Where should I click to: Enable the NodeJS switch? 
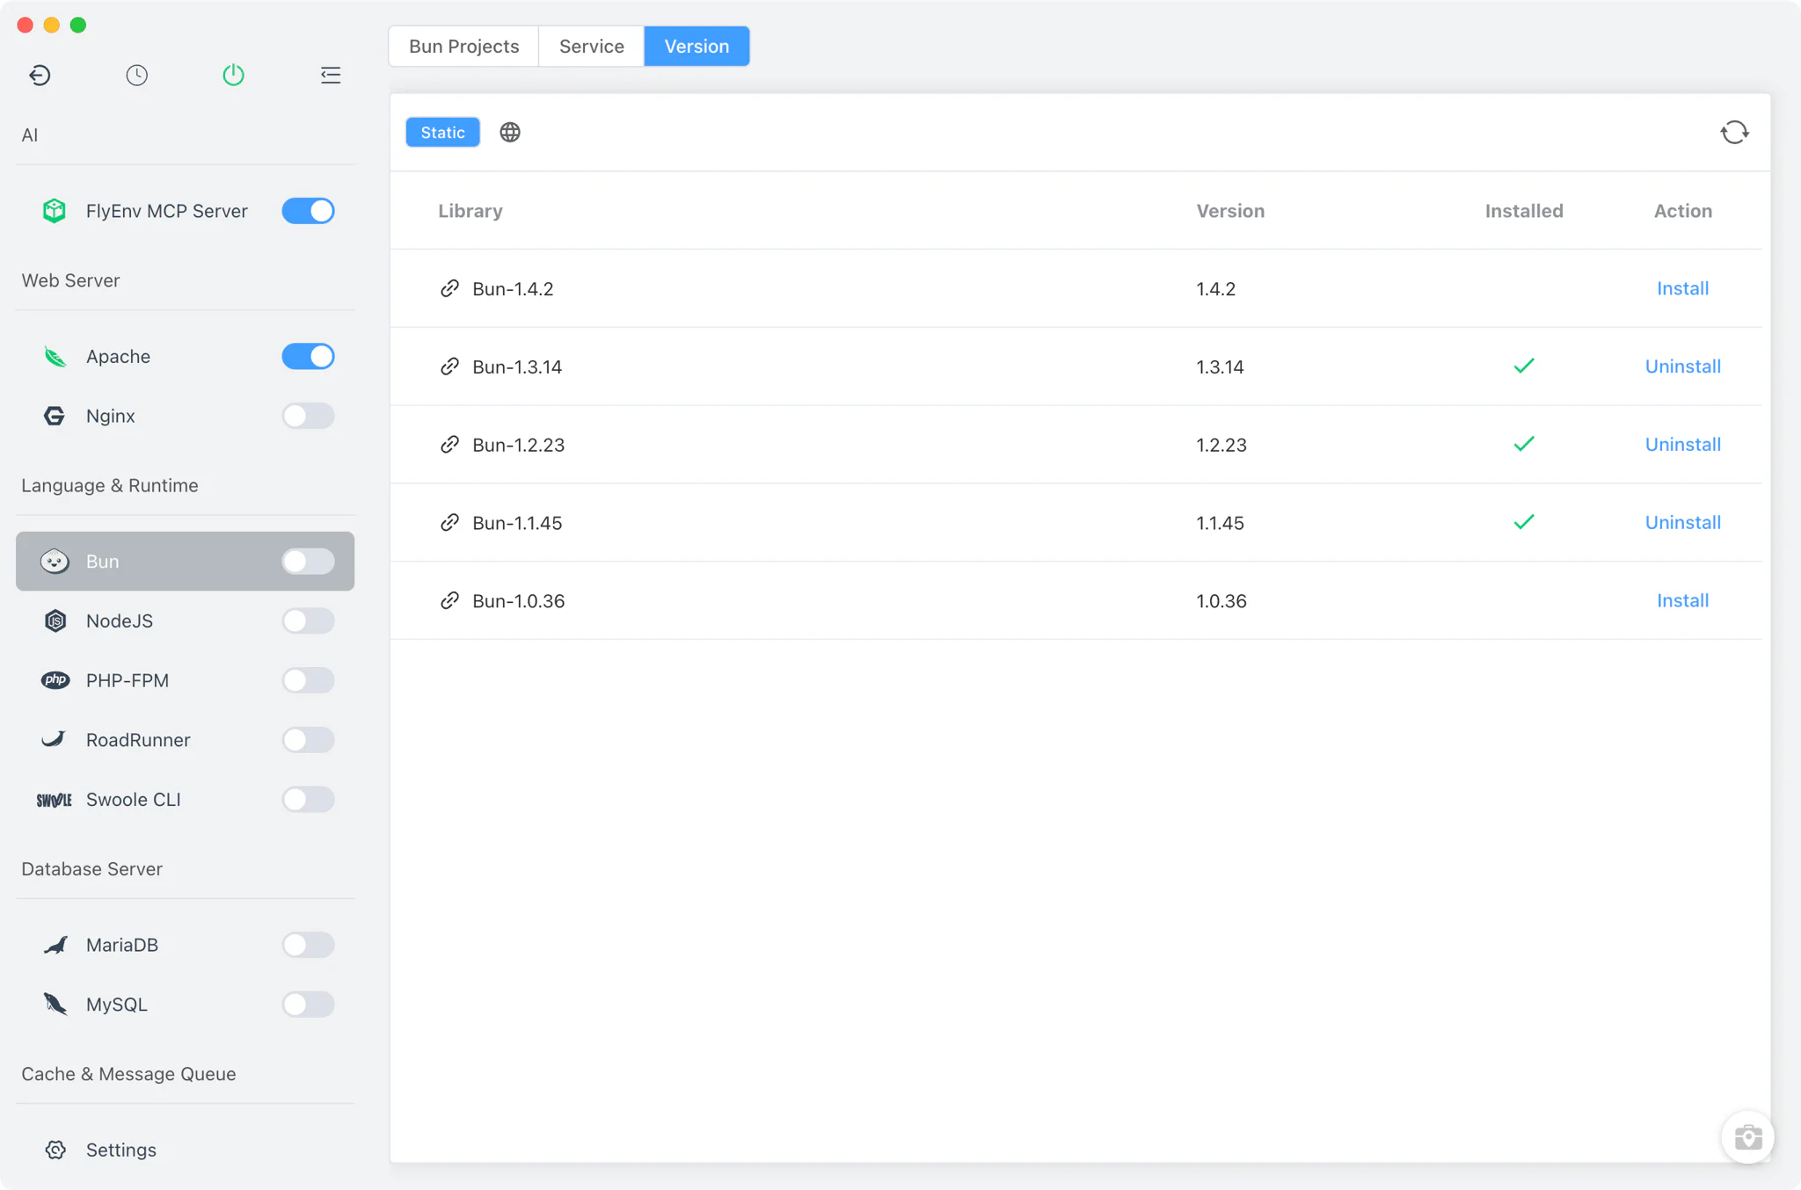(x=308, y=620)
